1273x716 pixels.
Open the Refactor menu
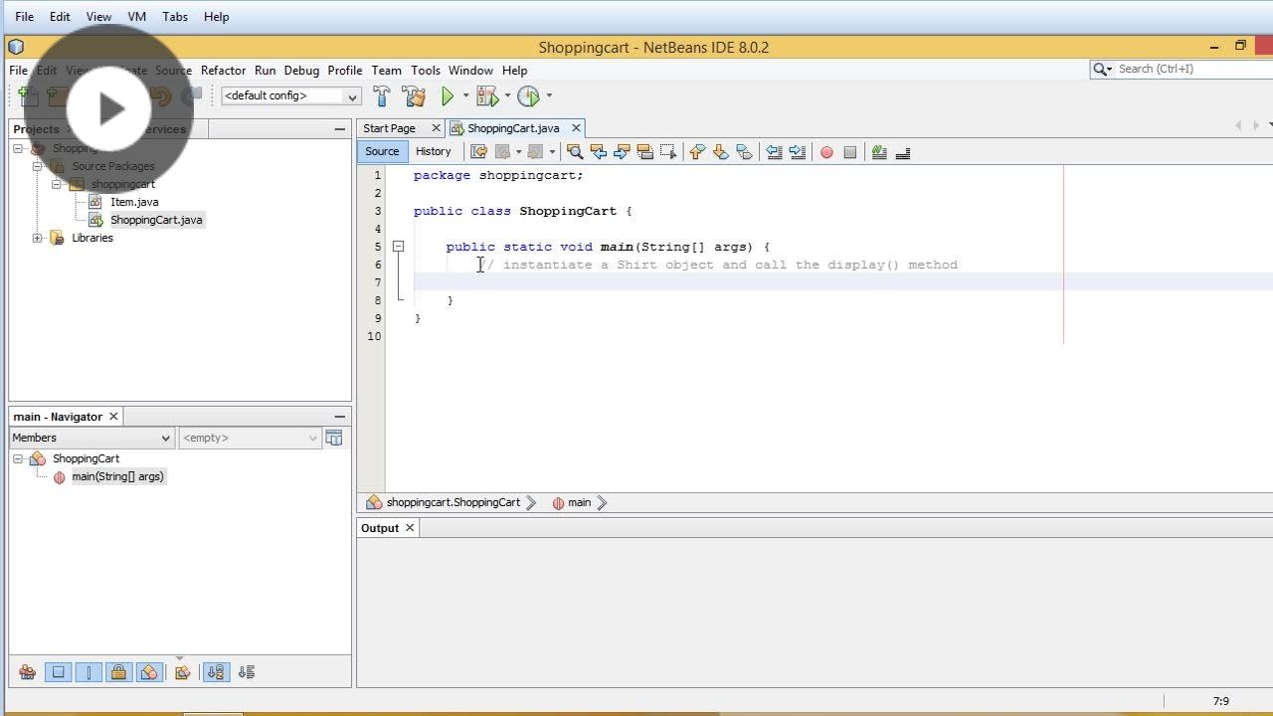point(223,71)
